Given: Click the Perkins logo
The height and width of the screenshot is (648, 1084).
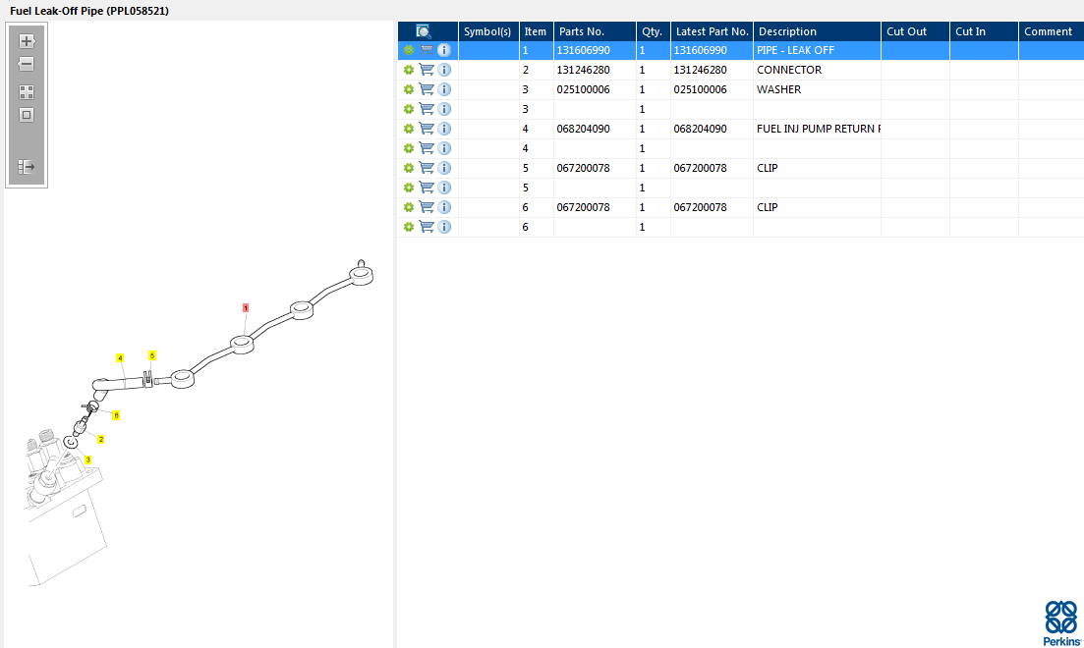Looking at the screenshot, I should coord(1061,623).
